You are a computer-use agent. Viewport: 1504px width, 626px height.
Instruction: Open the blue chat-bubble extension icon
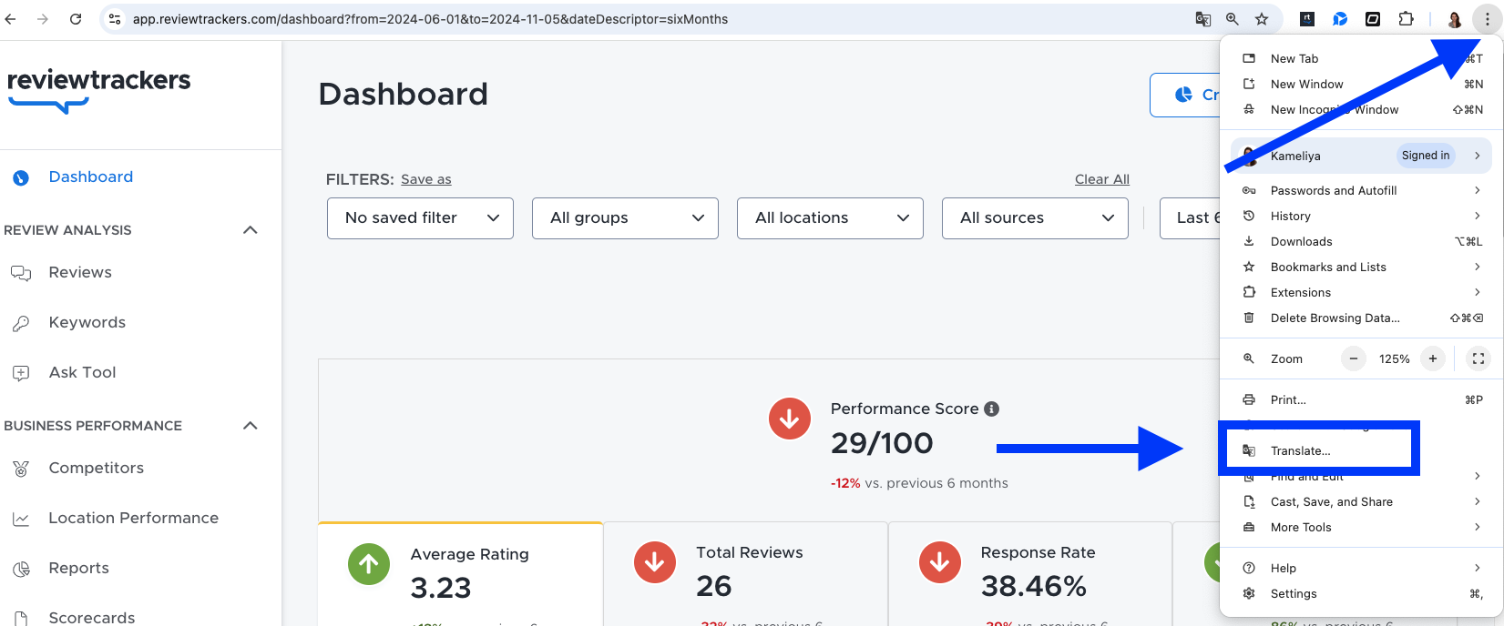pyautogui.click(x=1340, y=19)
